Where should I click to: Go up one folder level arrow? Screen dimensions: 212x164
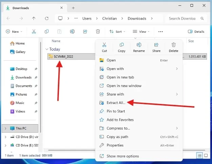tap(34, 18)
